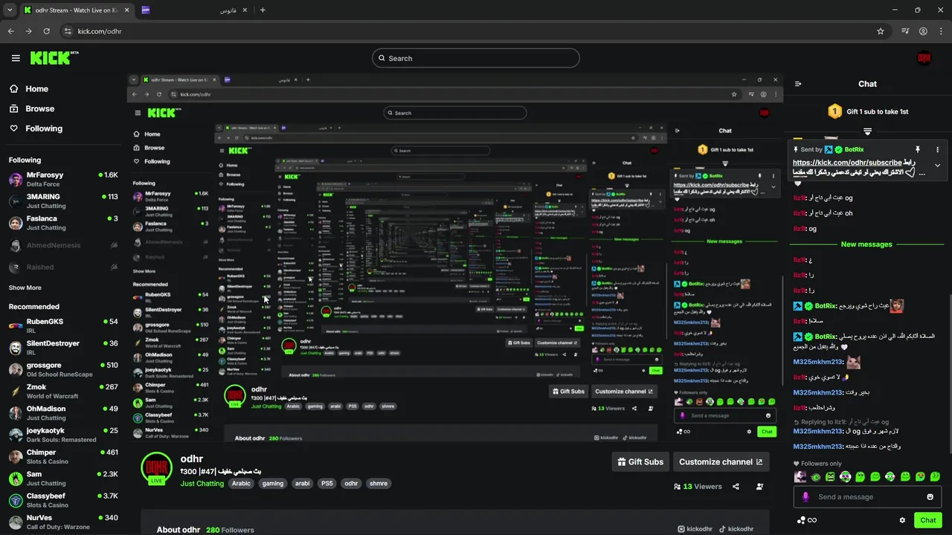Viewport: 952px width, 535px height.
Task: Click the odhr LIVE avatar
Action: tap(156, 468)
